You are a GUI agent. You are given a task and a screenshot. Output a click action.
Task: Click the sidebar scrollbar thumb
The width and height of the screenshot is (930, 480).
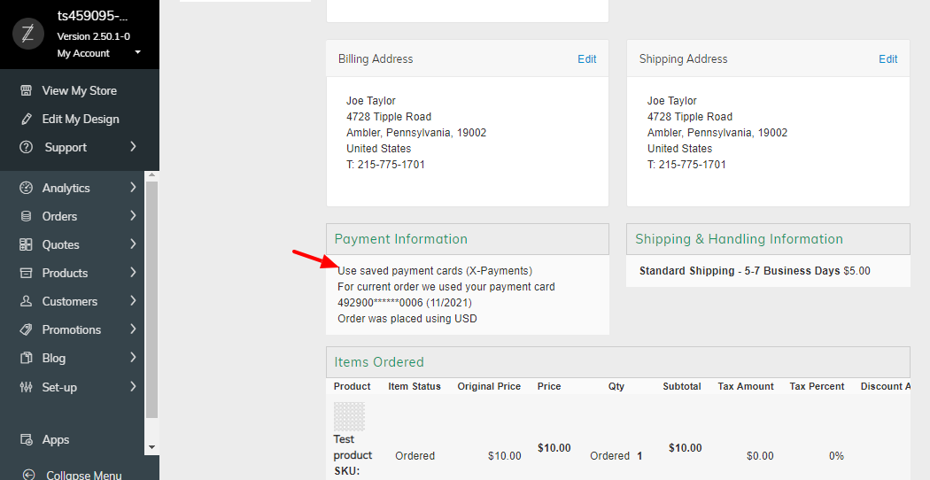click(151, 299)
